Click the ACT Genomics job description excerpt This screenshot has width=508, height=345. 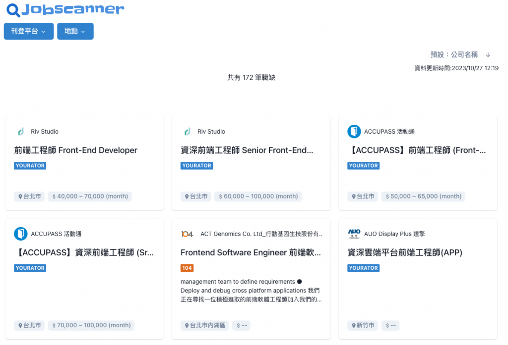click(x=251, y=291)
